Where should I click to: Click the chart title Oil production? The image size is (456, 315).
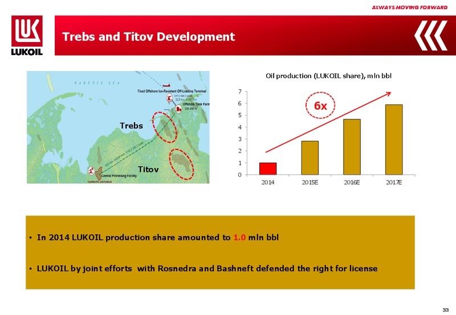tap(329, 76)
